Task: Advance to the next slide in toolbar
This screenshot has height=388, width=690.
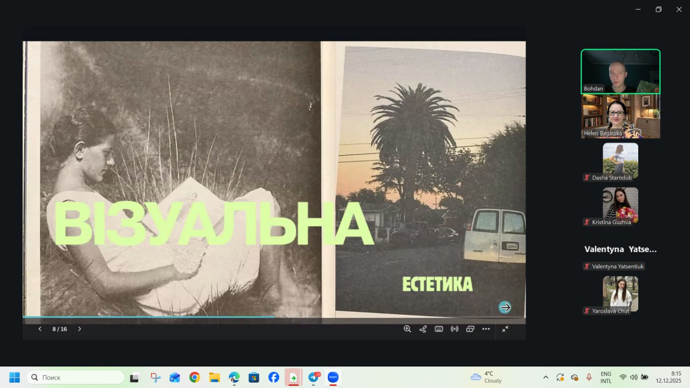Action: point(80,329)
